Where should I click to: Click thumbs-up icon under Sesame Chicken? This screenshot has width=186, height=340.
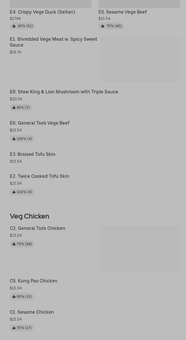(x=14, y=328)
